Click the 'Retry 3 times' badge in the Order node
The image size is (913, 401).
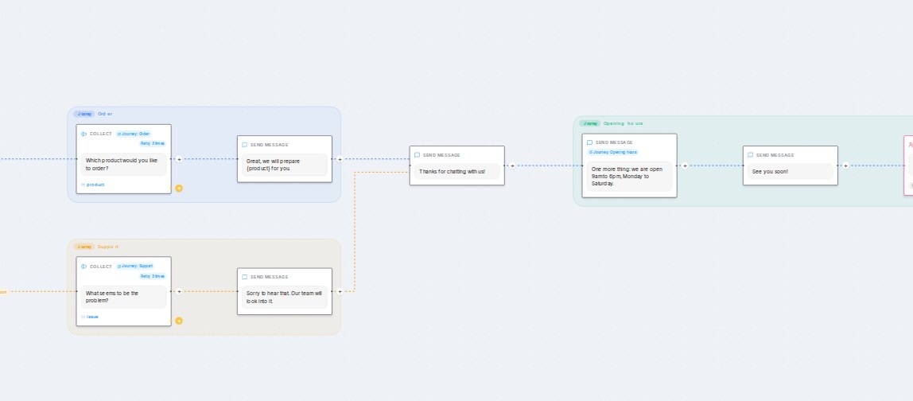153,143
